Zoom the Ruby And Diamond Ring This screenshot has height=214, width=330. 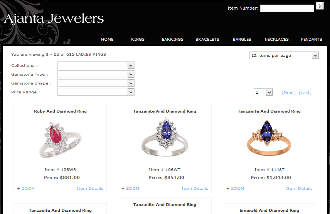pos(26,188)
